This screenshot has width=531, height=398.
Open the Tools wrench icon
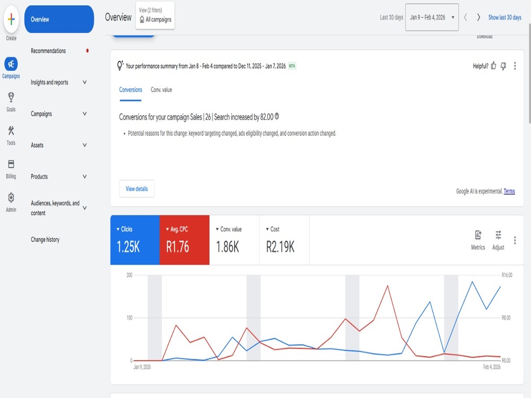(11, 131)
